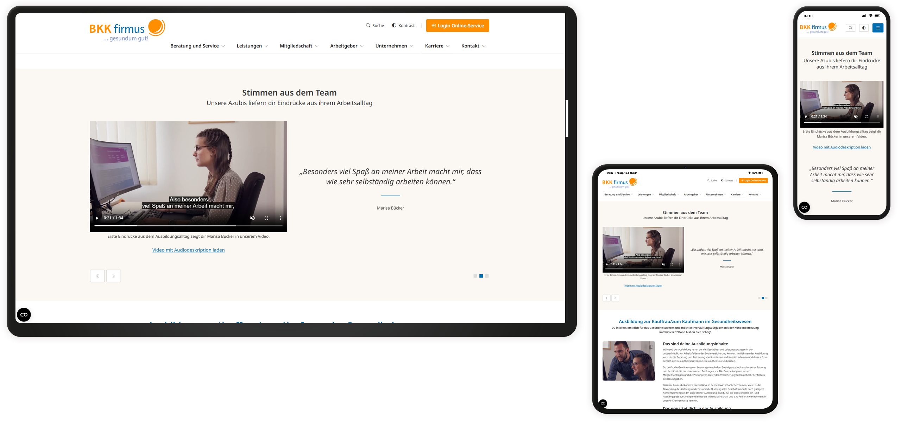Click the BKK firmus logo on the tablet
Screen dimensions: 901x422
(x=620, y=183)
